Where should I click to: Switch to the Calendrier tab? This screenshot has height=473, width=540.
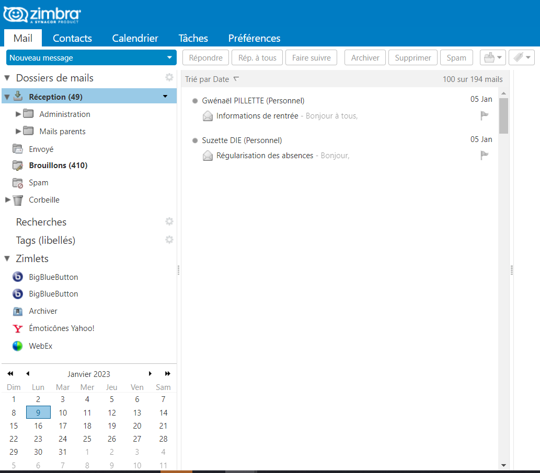[x=135, y=38]
